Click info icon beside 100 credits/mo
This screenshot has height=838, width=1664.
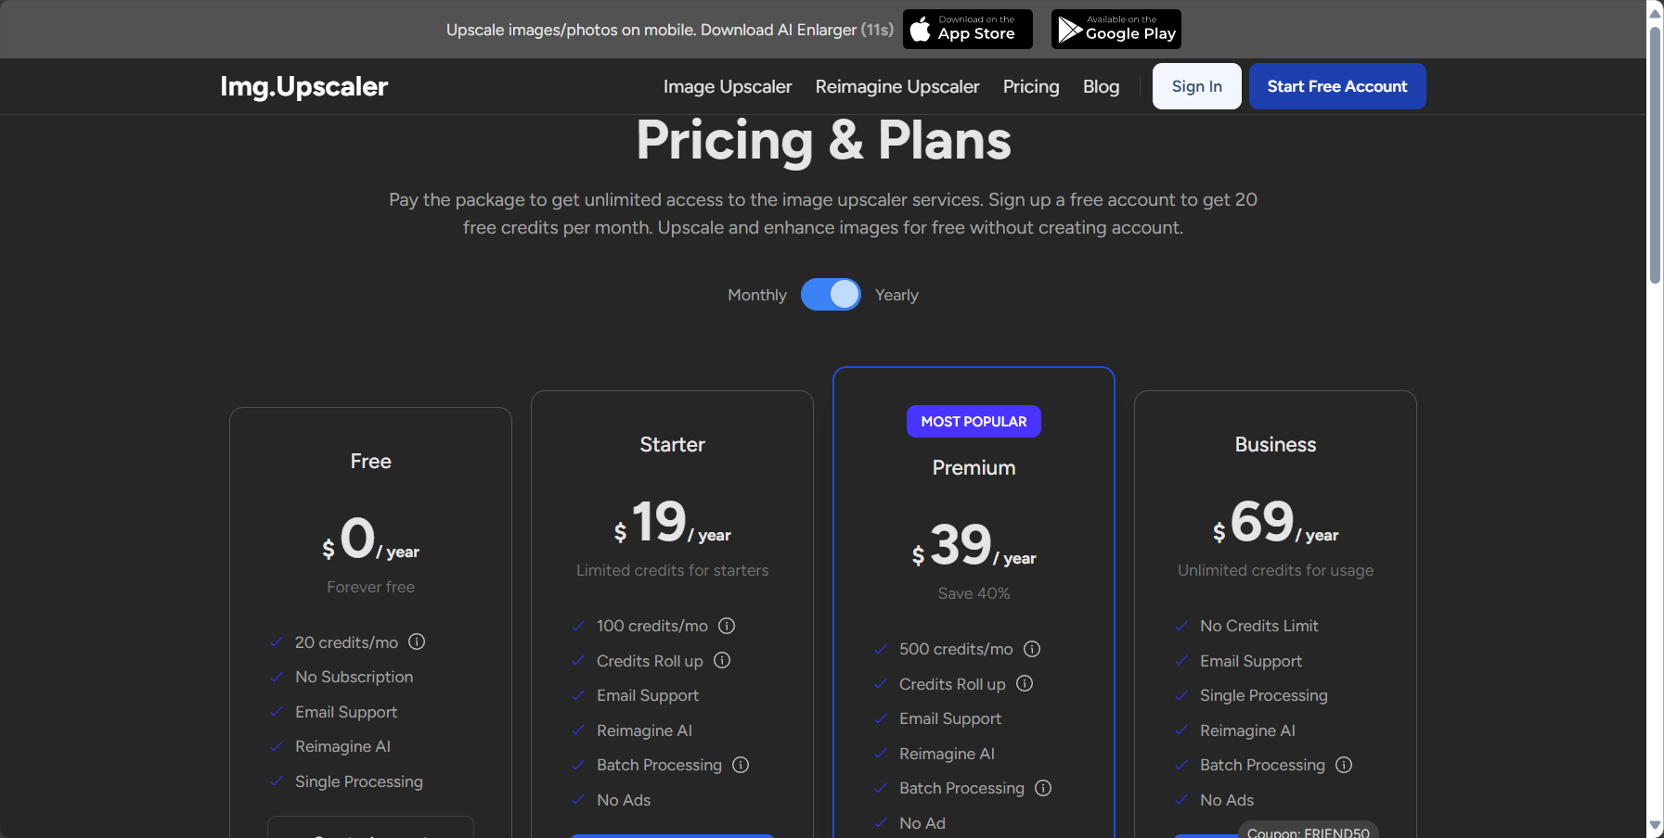coord(727,626)
